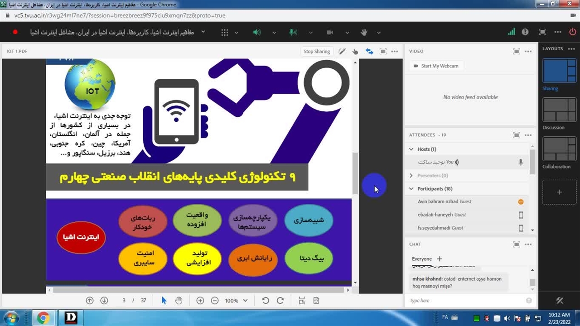The image size is (580, 326).
Task: Select the Everyone chat tab
Action: [x=421, y=259]
